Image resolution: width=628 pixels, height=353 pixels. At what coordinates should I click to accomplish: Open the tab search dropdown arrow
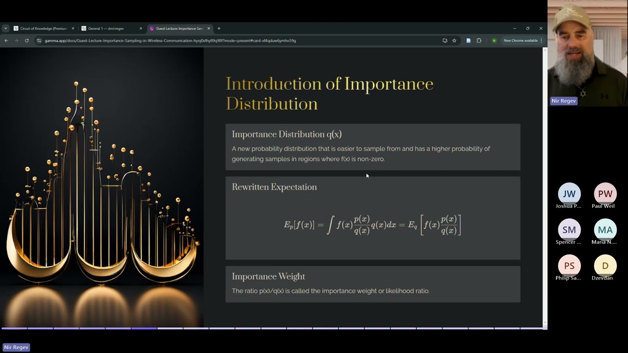coord(5,28)
